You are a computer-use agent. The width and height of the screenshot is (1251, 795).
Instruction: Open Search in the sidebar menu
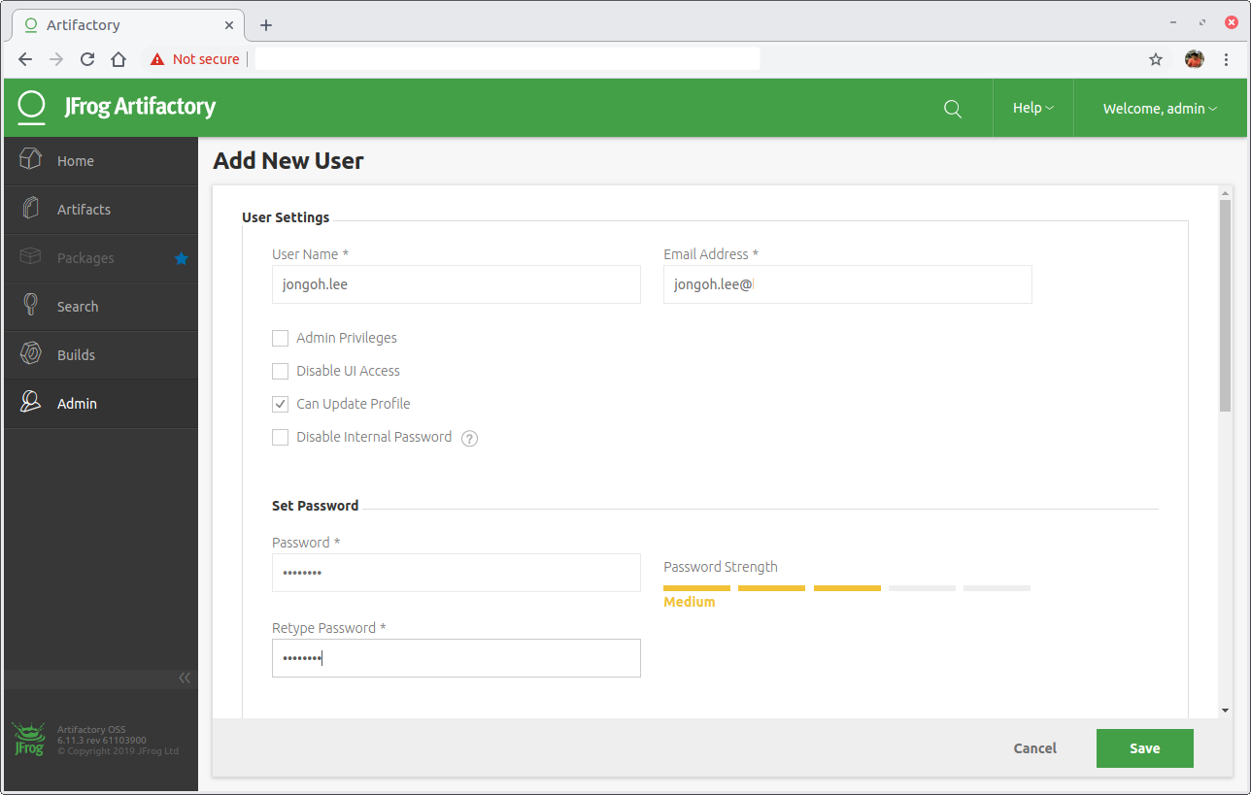[x=101, y=307]
